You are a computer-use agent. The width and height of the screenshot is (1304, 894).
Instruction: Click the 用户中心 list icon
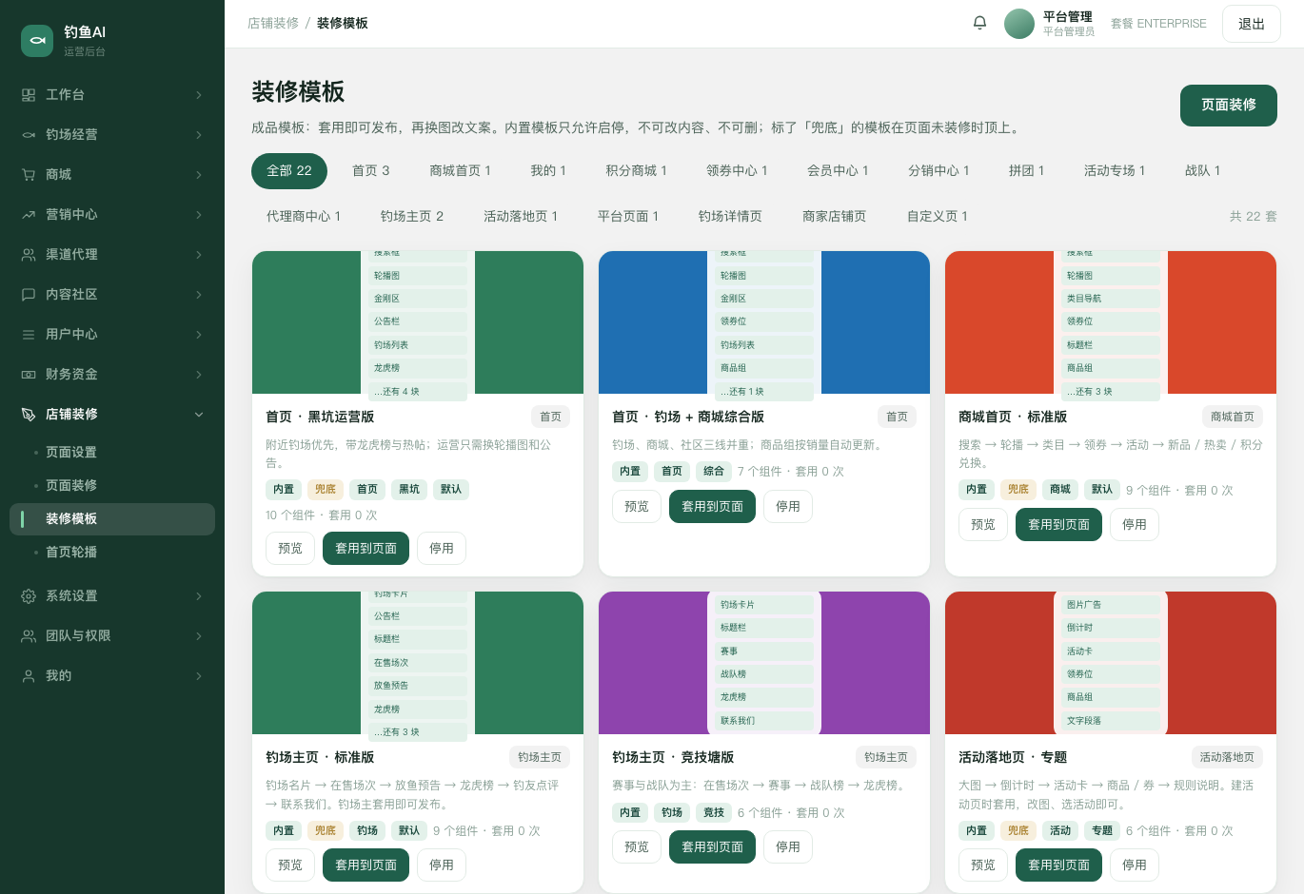pos(29,335)
